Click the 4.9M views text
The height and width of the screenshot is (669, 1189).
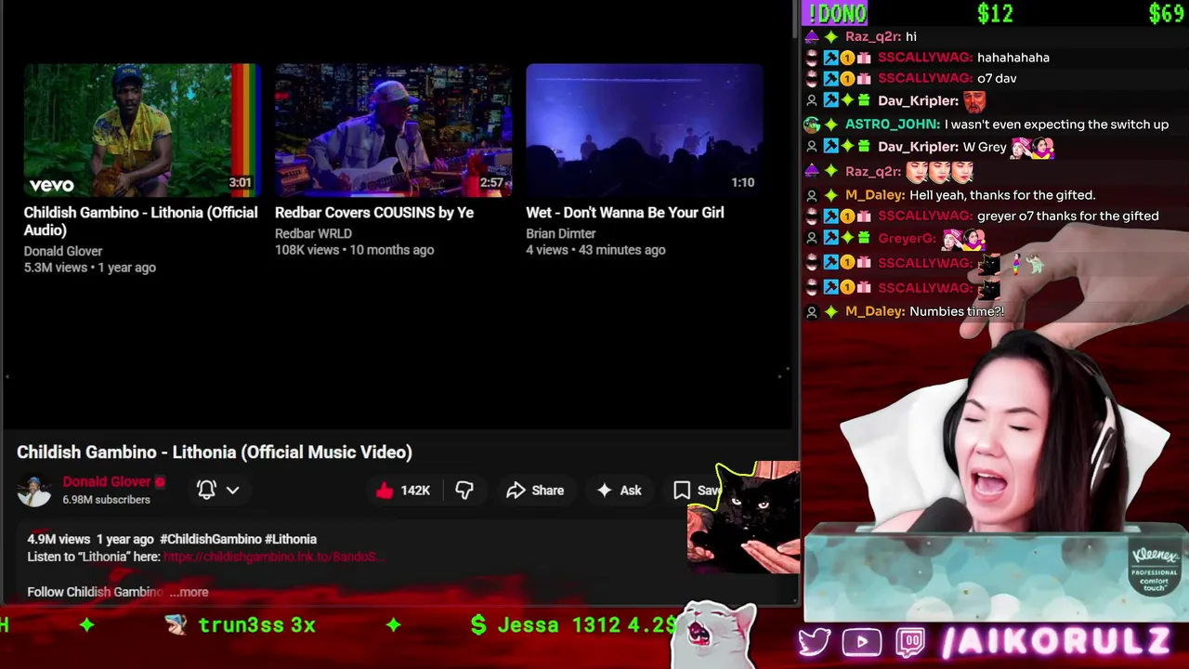[x=59, y=539]
